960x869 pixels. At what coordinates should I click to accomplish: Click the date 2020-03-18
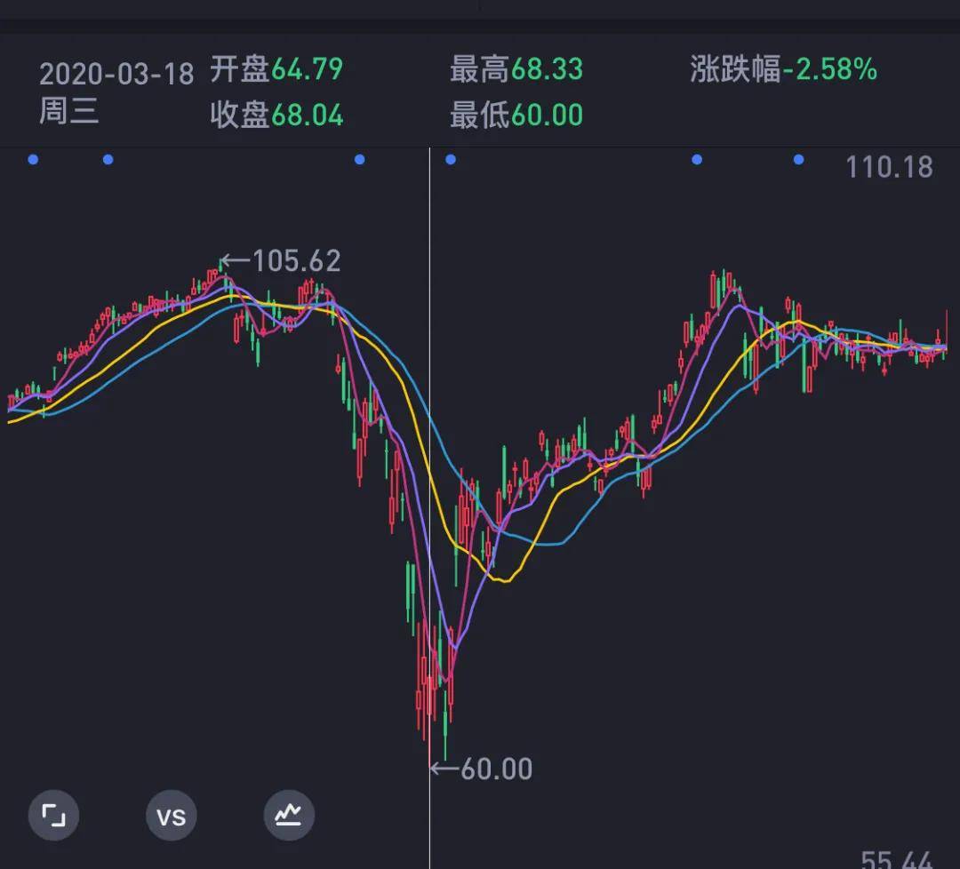[x=116, y=74]
